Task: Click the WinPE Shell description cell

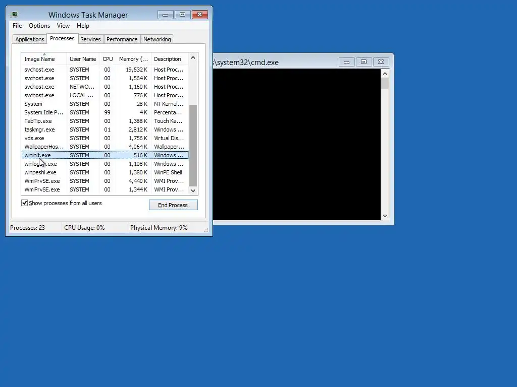Action: (x=168, y=172)
